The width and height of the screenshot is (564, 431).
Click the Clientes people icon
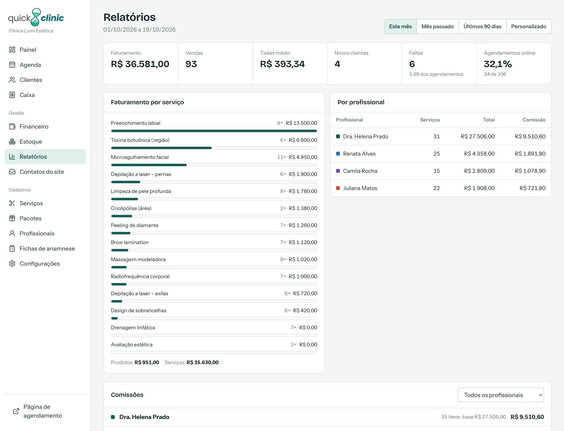coord(12,80)
